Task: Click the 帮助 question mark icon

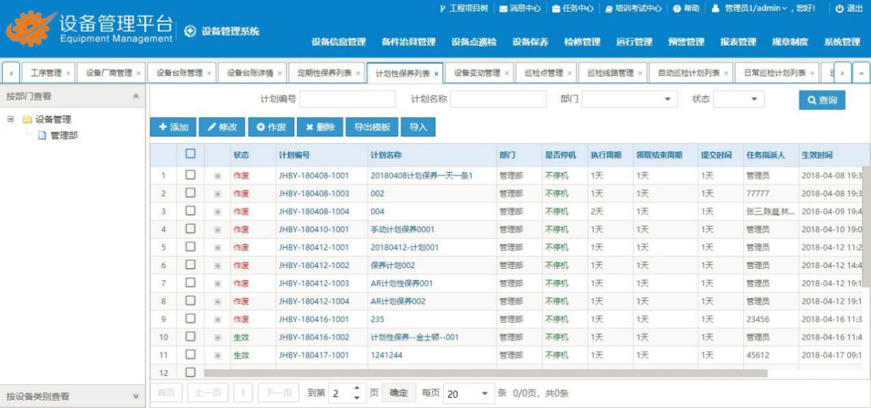Action: click(676, 8)
